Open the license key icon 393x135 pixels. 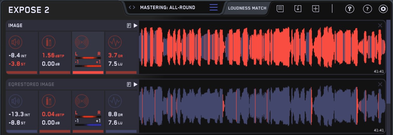point(349,9)
